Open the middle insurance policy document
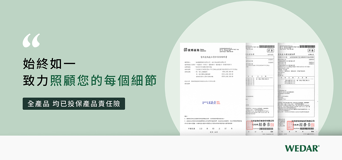This screenshot has width=342, height=160. [x=262, y=89]
